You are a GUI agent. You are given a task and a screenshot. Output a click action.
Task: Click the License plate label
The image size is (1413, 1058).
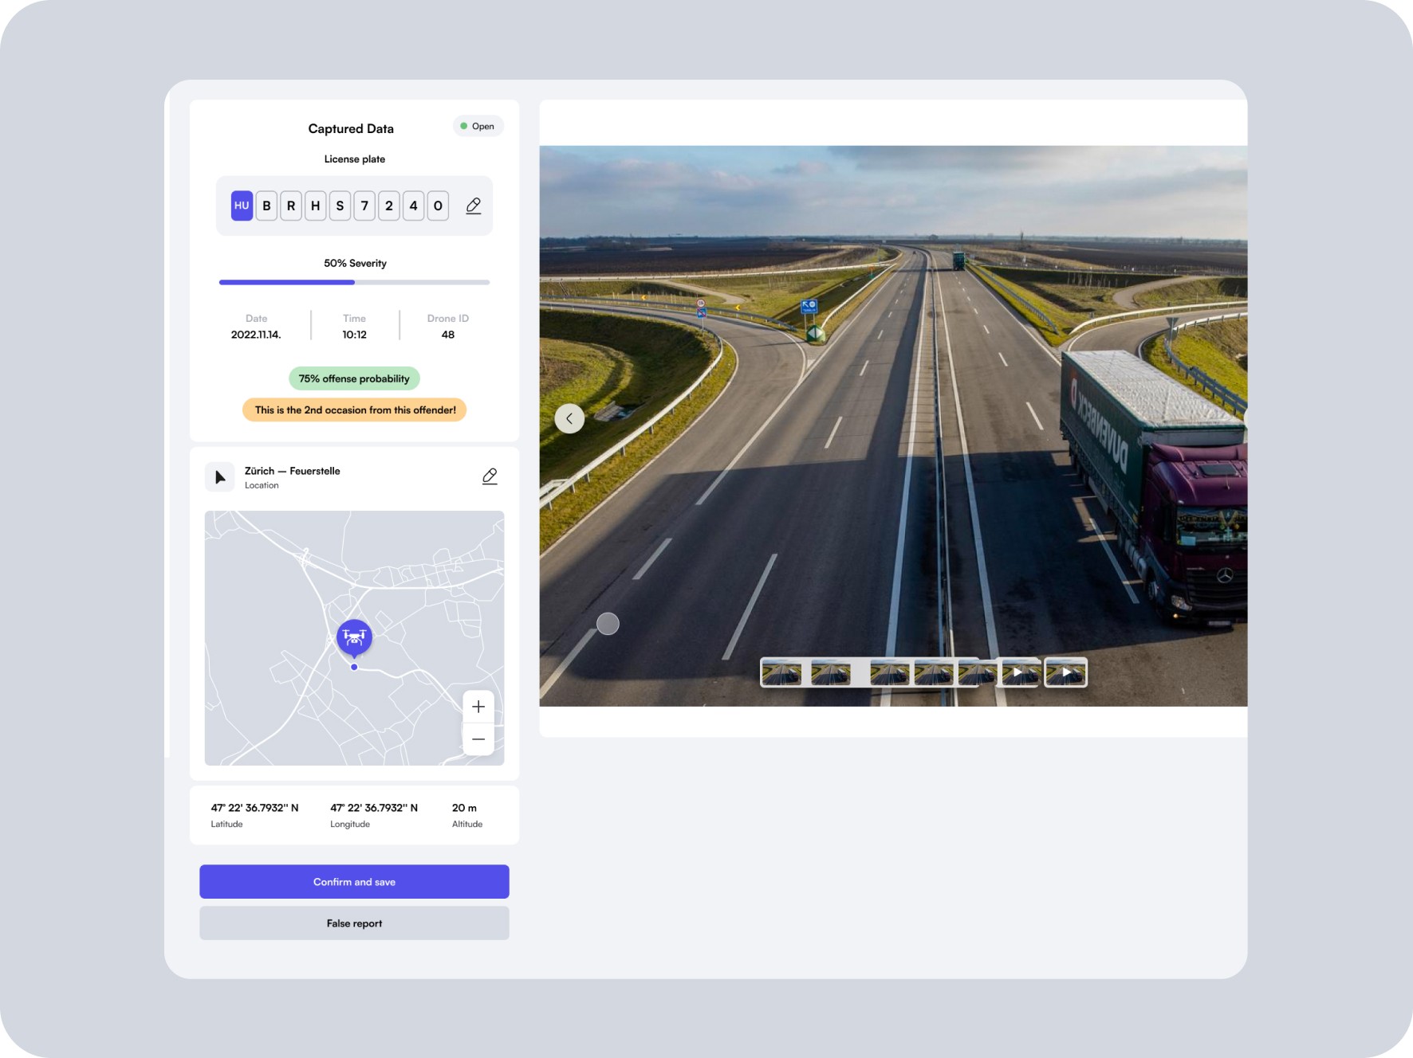tap(355, 159)
